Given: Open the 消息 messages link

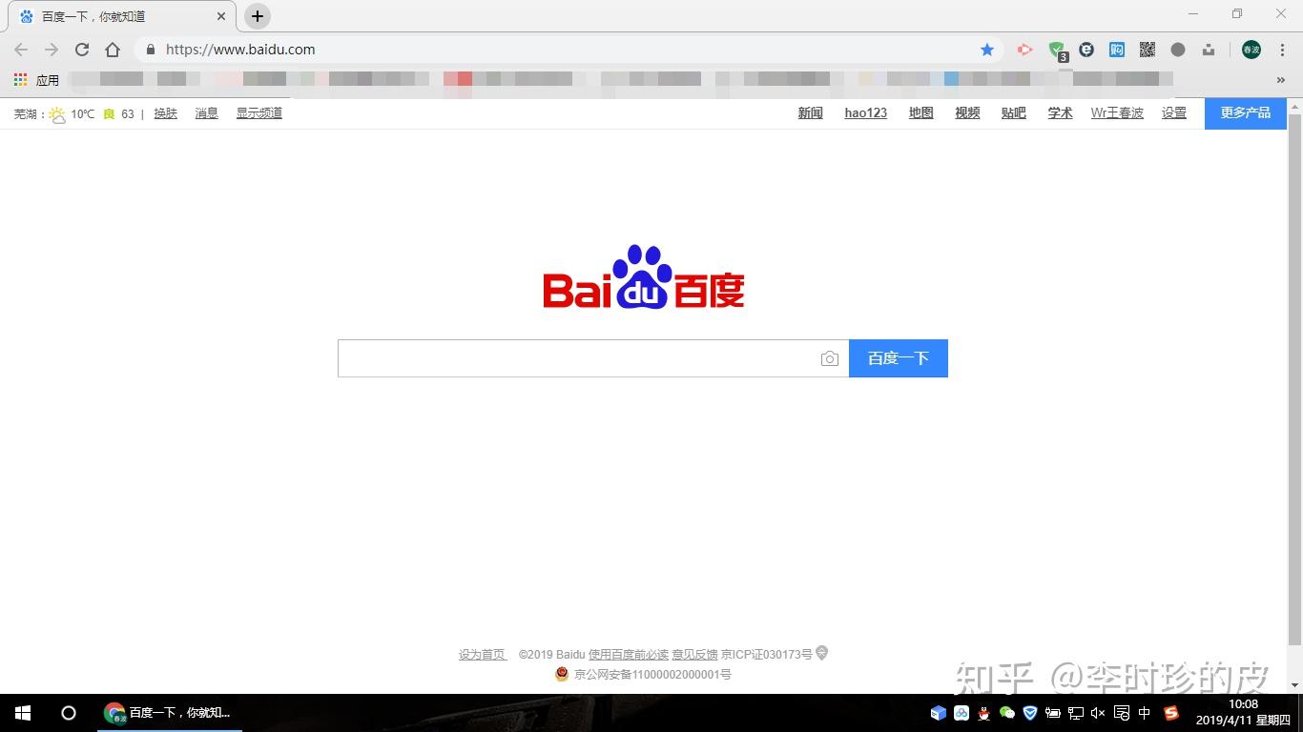Looking at the screenshot, I should 207,113.
